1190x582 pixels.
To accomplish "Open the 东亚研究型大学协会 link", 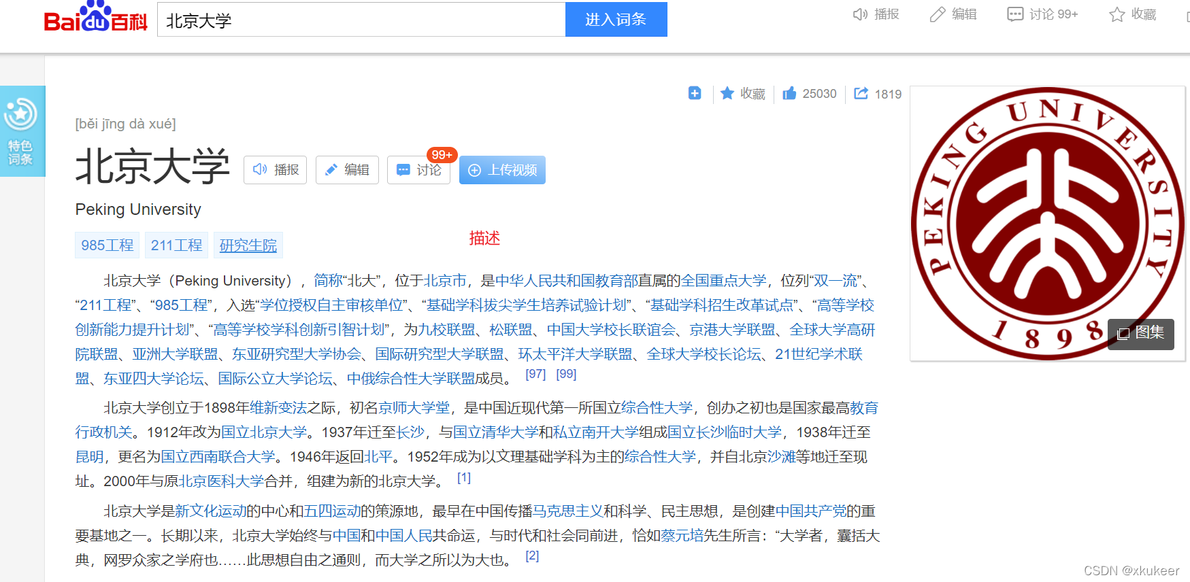I will [x=297, y=354].
